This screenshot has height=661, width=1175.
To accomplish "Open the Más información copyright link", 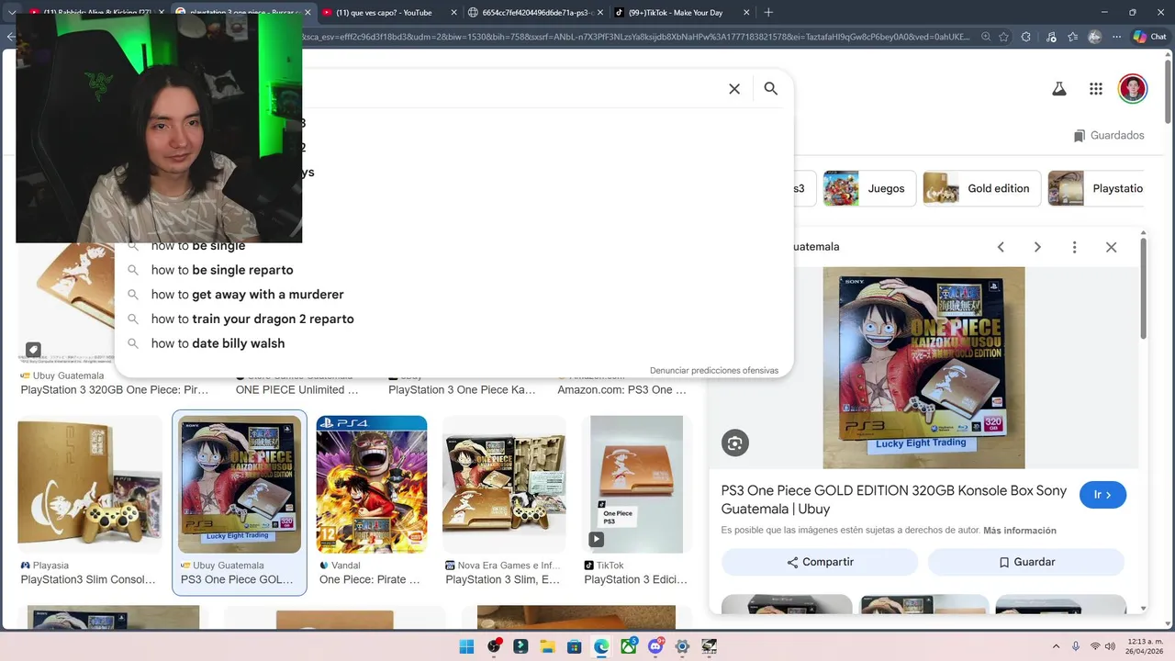I will click(1020, 531).
